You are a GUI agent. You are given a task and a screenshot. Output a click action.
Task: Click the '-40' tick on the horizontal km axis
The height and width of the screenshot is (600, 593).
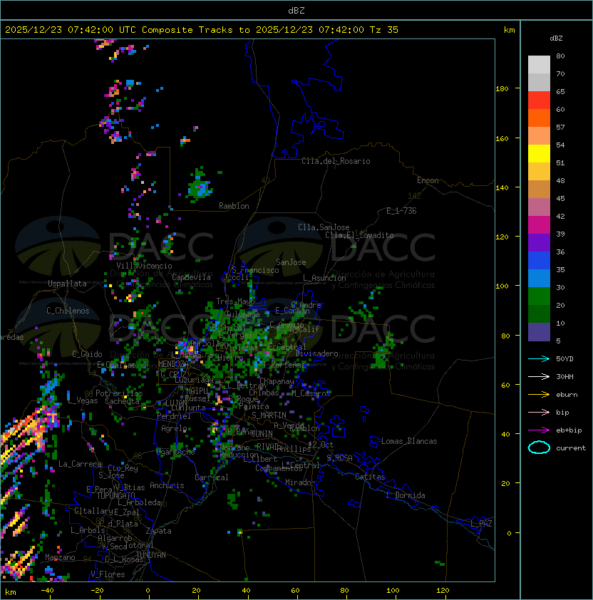(47, 591)
